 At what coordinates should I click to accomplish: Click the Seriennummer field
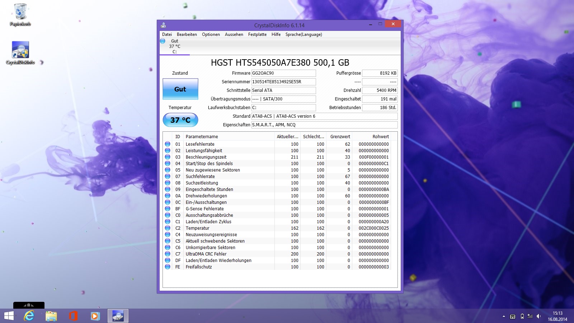coord(283,82)
